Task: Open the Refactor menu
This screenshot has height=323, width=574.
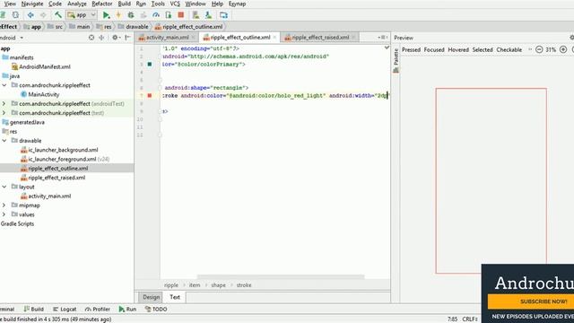Action: 101,4
